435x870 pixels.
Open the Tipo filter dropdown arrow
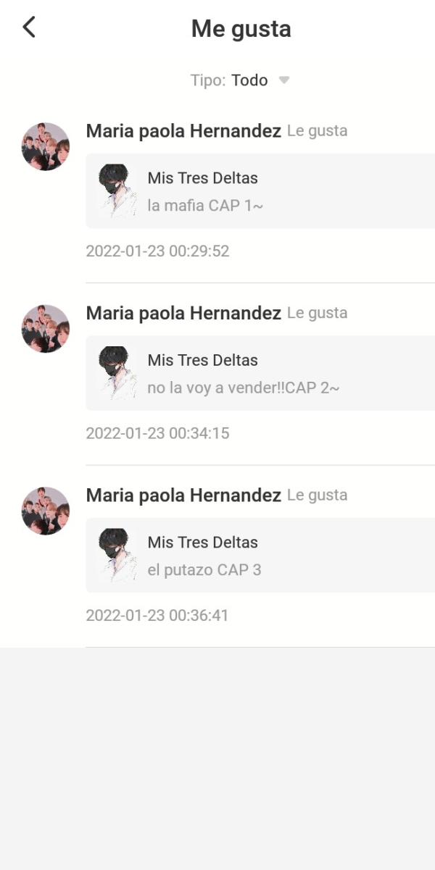(x=284, y=80)
